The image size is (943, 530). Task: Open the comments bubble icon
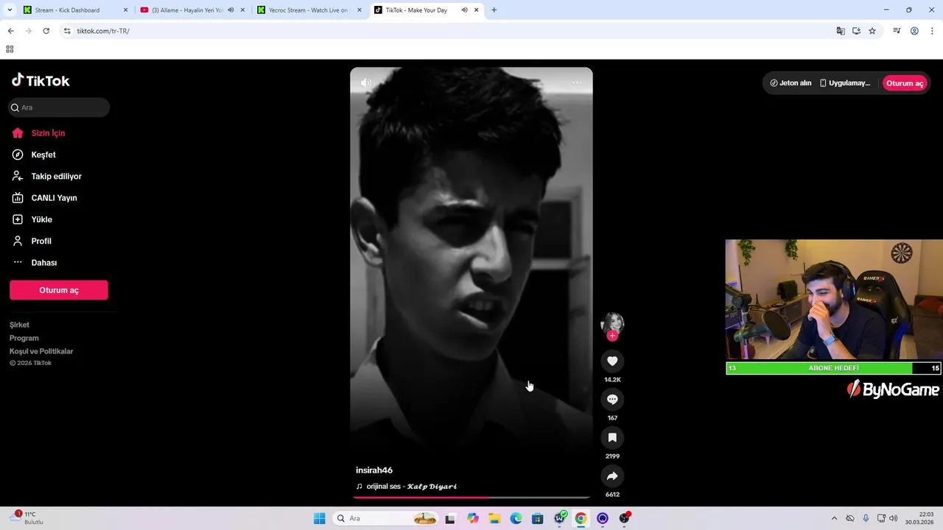pos(612,399)
